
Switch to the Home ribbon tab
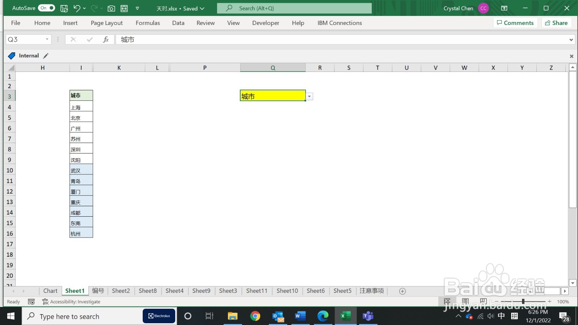pyautogui.click(x=42, y=23)
